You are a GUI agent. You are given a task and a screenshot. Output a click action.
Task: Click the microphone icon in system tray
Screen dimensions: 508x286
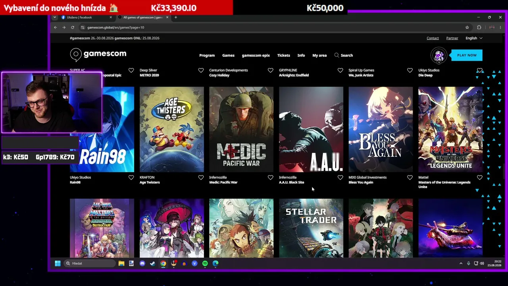[x=468, y=263]
